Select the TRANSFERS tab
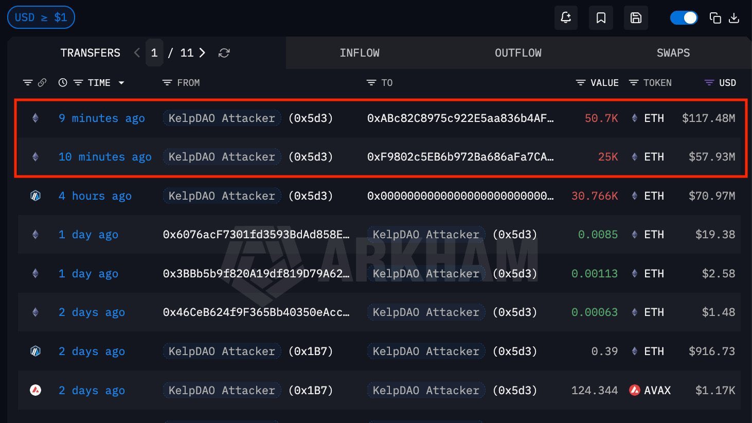Viewport: 752px width, 423px height. click(x=91, y=53)
